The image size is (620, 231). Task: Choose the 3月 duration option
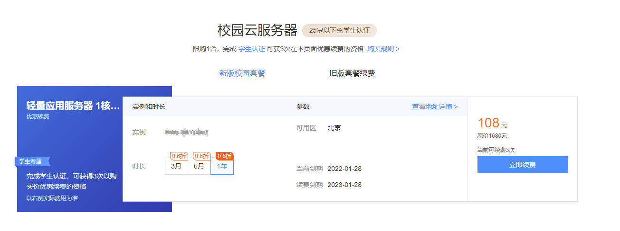point(176,166)
